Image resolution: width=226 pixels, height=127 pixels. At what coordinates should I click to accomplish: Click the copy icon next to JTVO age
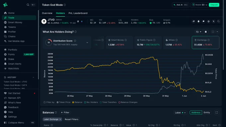(x=78, y=22)
